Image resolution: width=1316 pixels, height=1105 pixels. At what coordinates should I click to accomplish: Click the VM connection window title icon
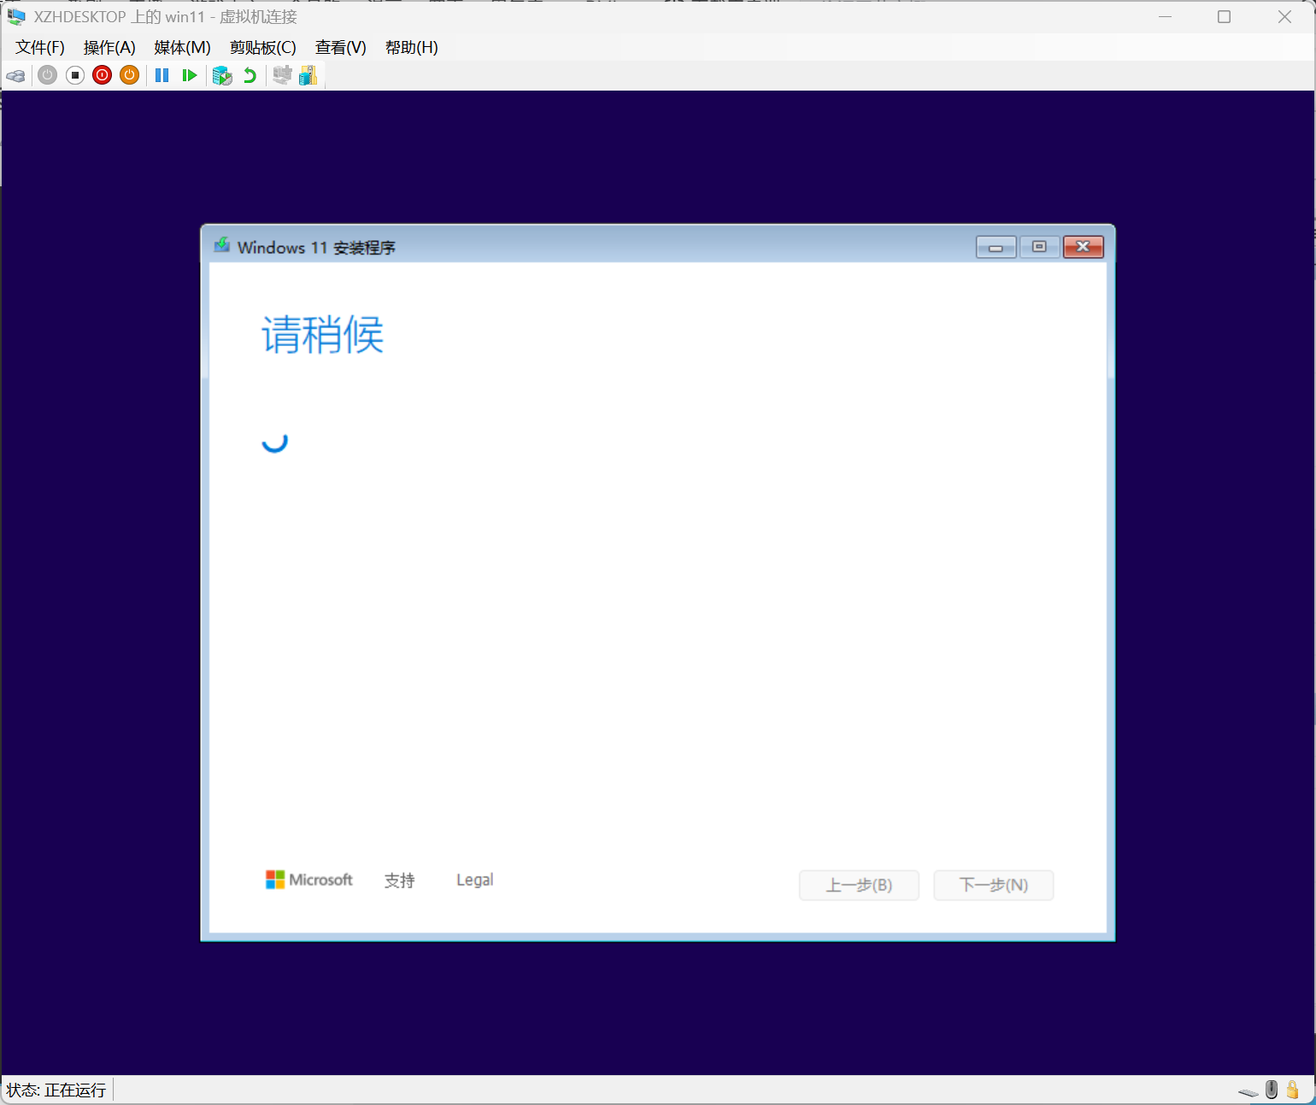click(16, 17)
